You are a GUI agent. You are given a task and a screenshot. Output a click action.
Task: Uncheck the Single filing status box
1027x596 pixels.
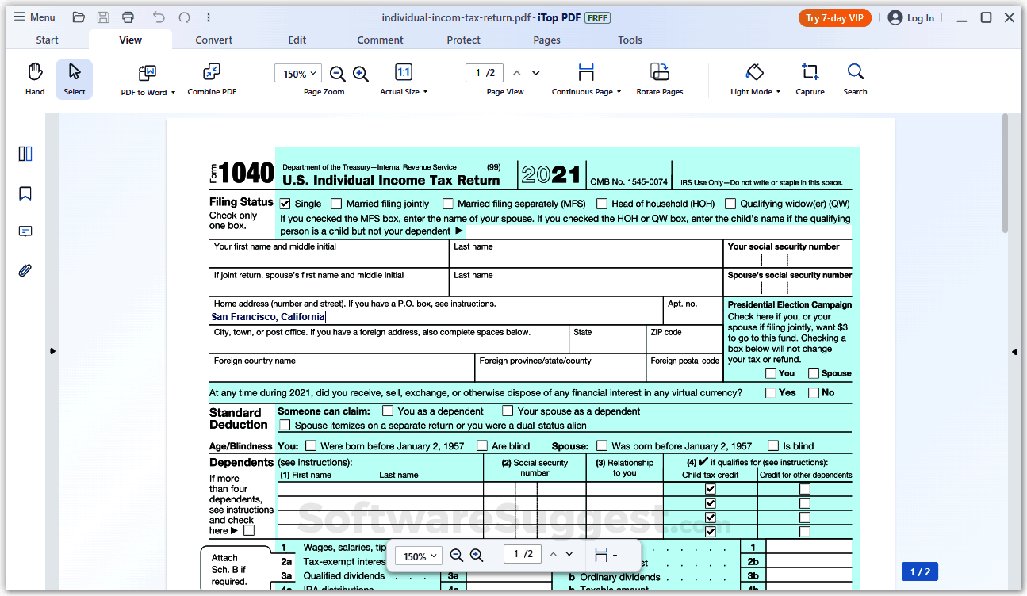(285, 204)
